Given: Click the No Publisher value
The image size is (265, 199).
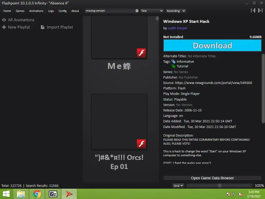Looking at the screenshot, I should [x=188, y=77].
